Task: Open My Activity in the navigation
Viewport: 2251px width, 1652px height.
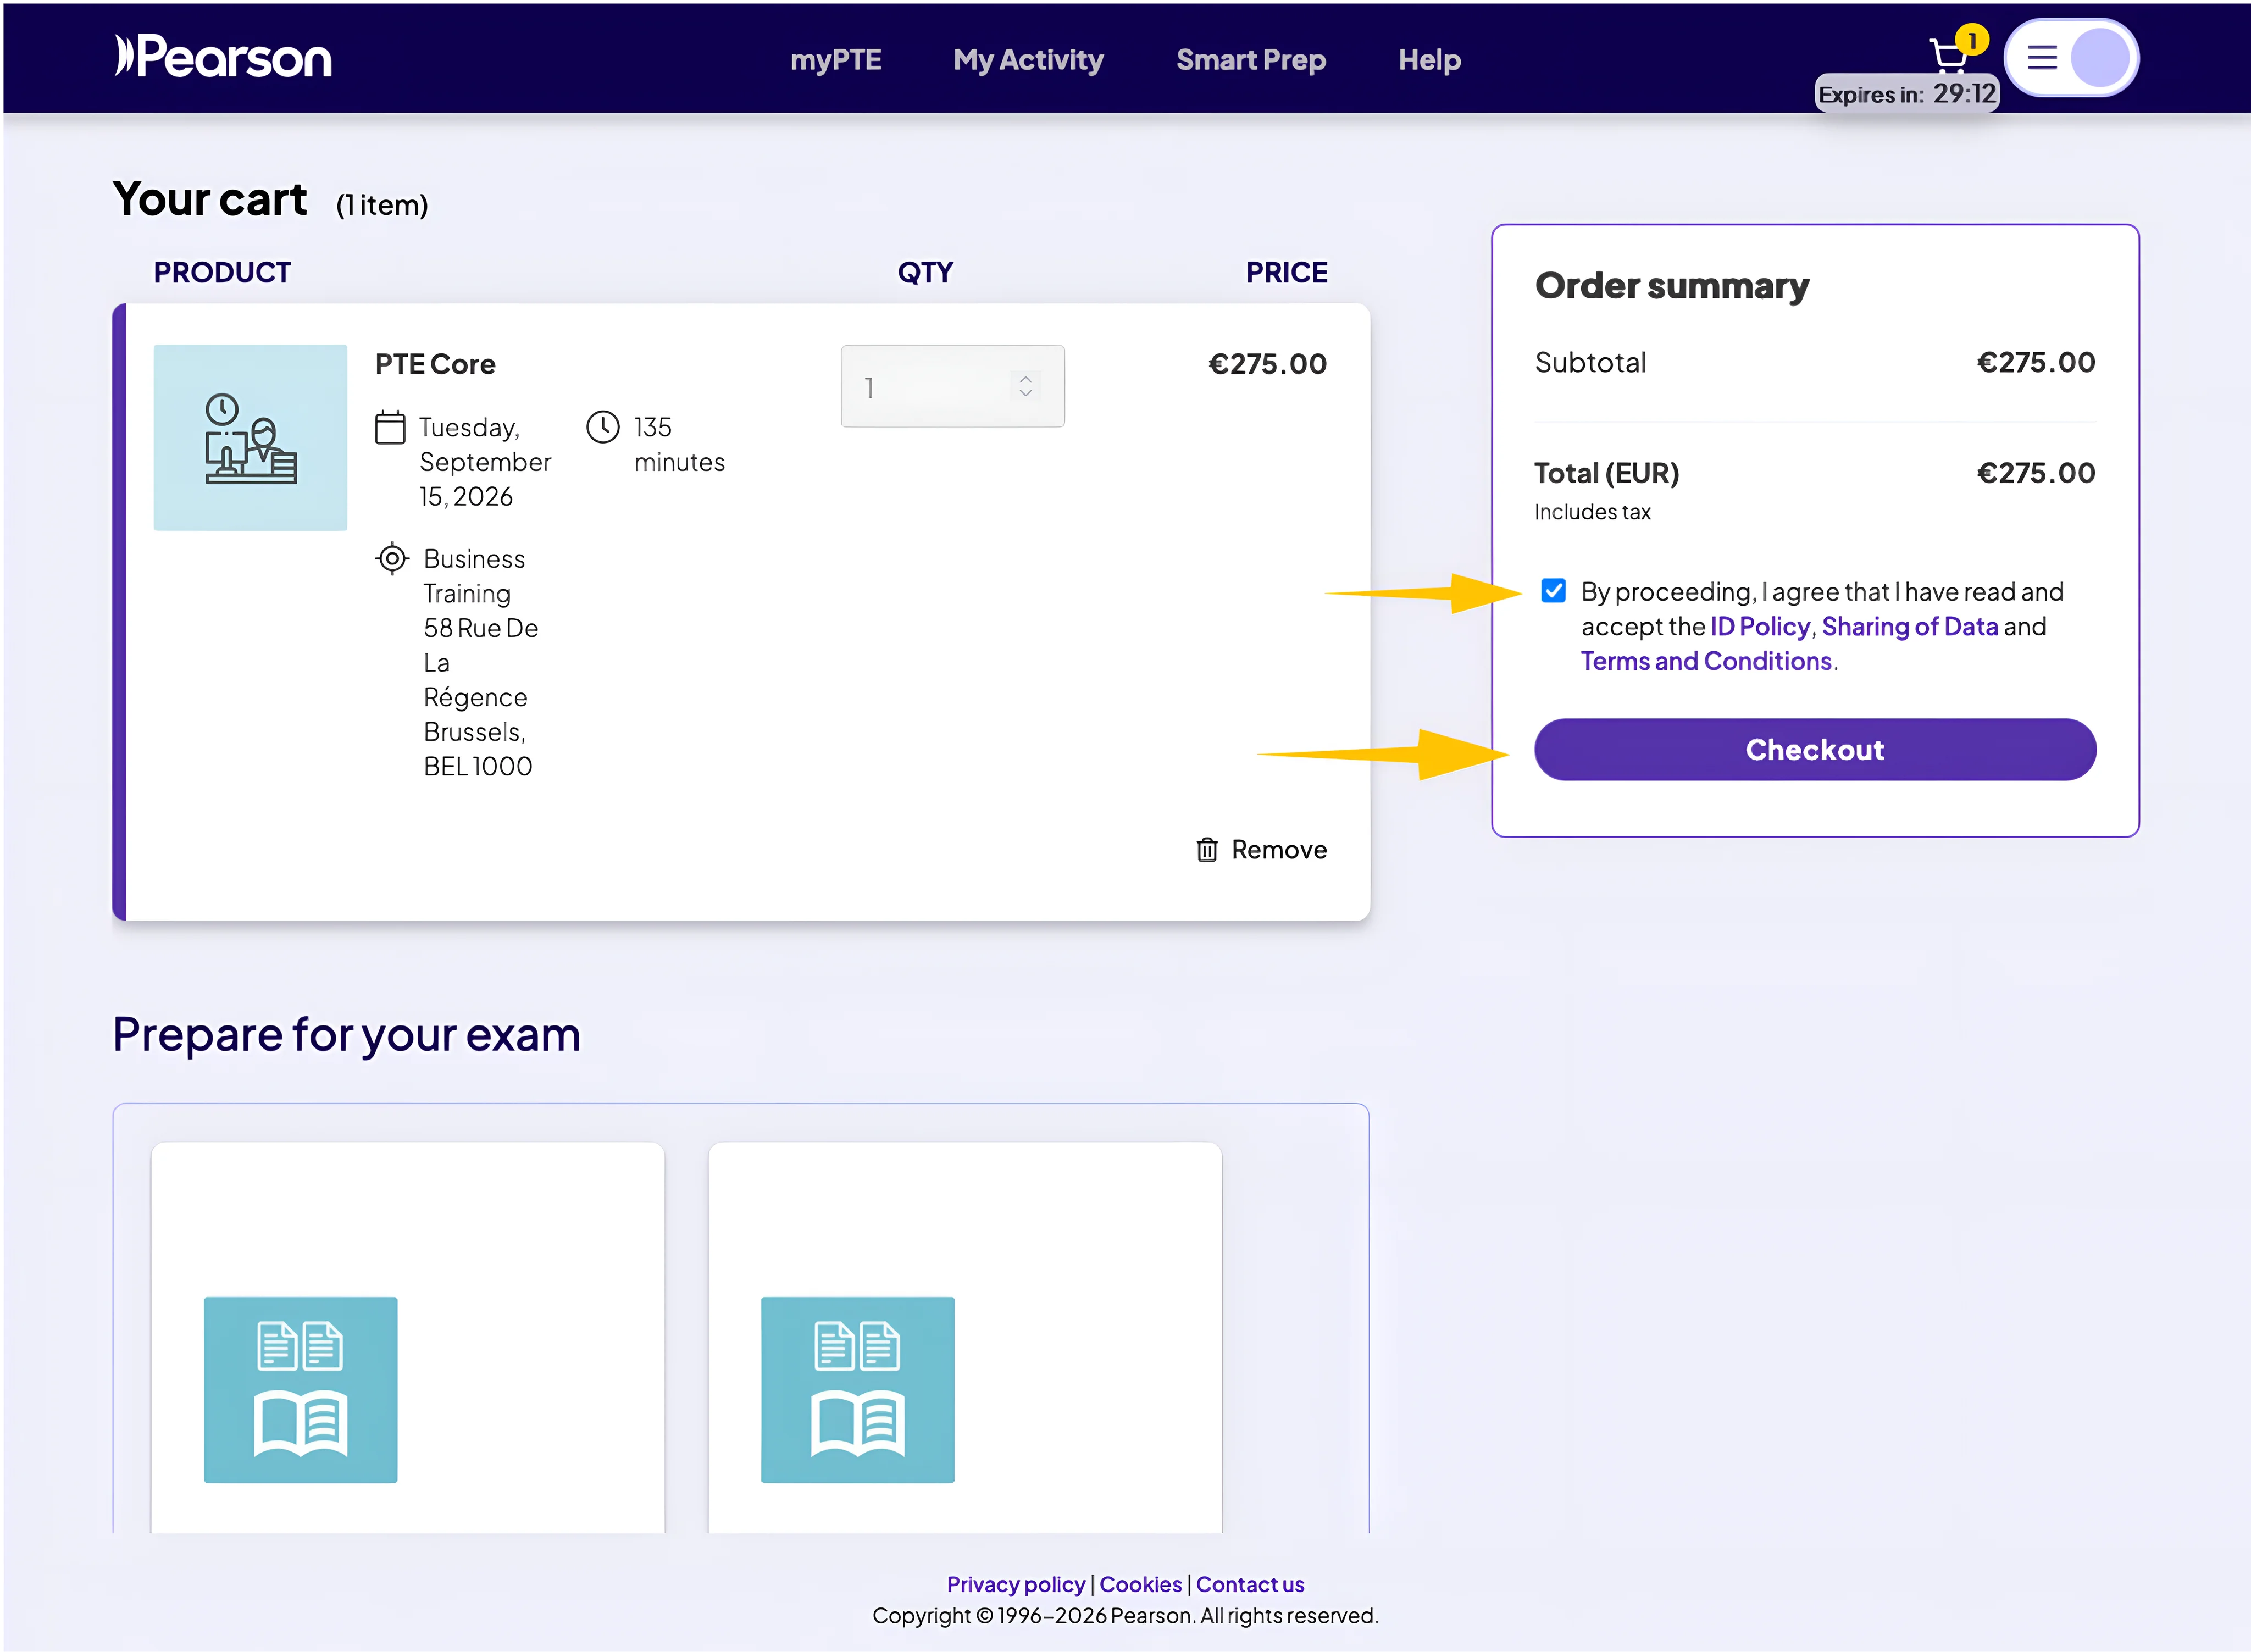Action: click(1028, 60)
